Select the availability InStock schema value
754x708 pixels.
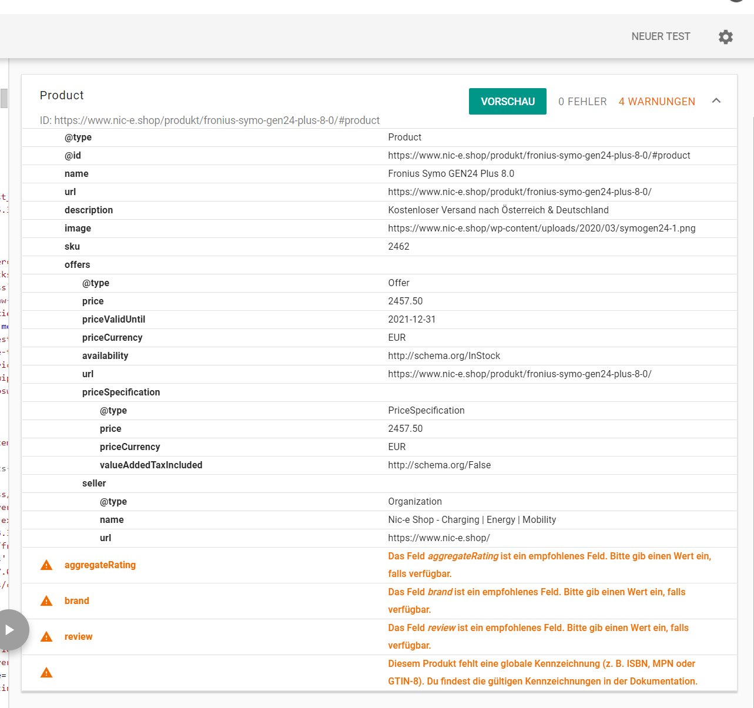[444, 356]
